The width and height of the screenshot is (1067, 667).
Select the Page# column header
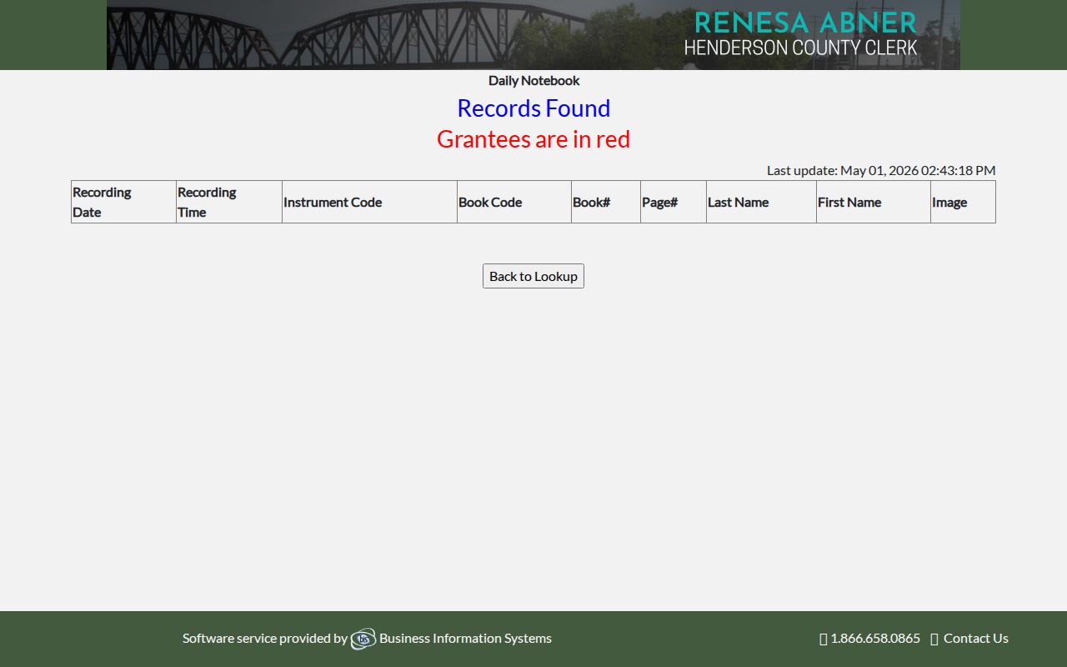pos(674,202)
